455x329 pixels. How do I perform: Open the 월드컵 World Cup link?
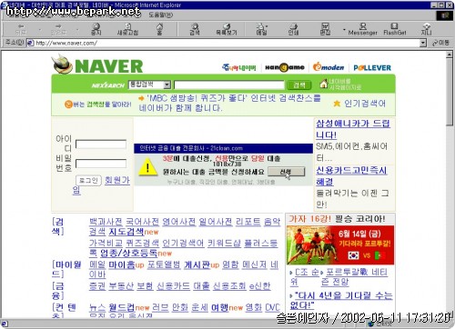point(121,307)
